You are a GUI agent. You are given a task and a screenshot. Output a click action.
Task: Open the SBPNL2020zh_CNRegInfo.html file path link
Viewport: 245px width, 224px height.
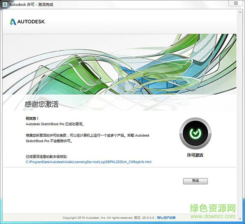pos(89,162)
